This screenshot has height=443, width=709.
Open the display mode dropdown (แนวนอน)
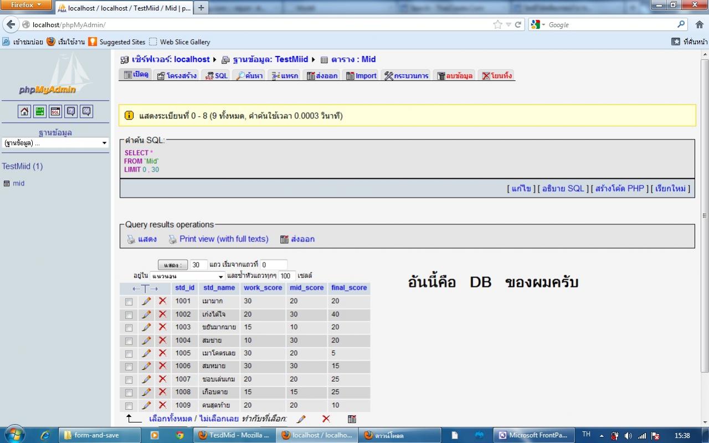187,276
